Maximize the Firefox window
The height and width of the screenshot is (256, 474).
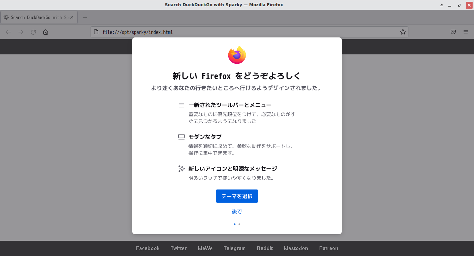pos(459,5)
